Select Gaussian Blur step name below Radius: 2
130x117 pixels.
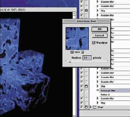tap(107, 98)
